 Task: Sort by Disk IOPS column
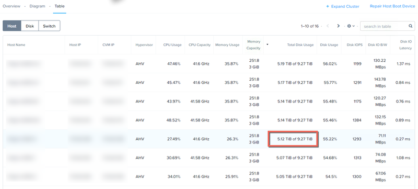click(x=355, y=45)
